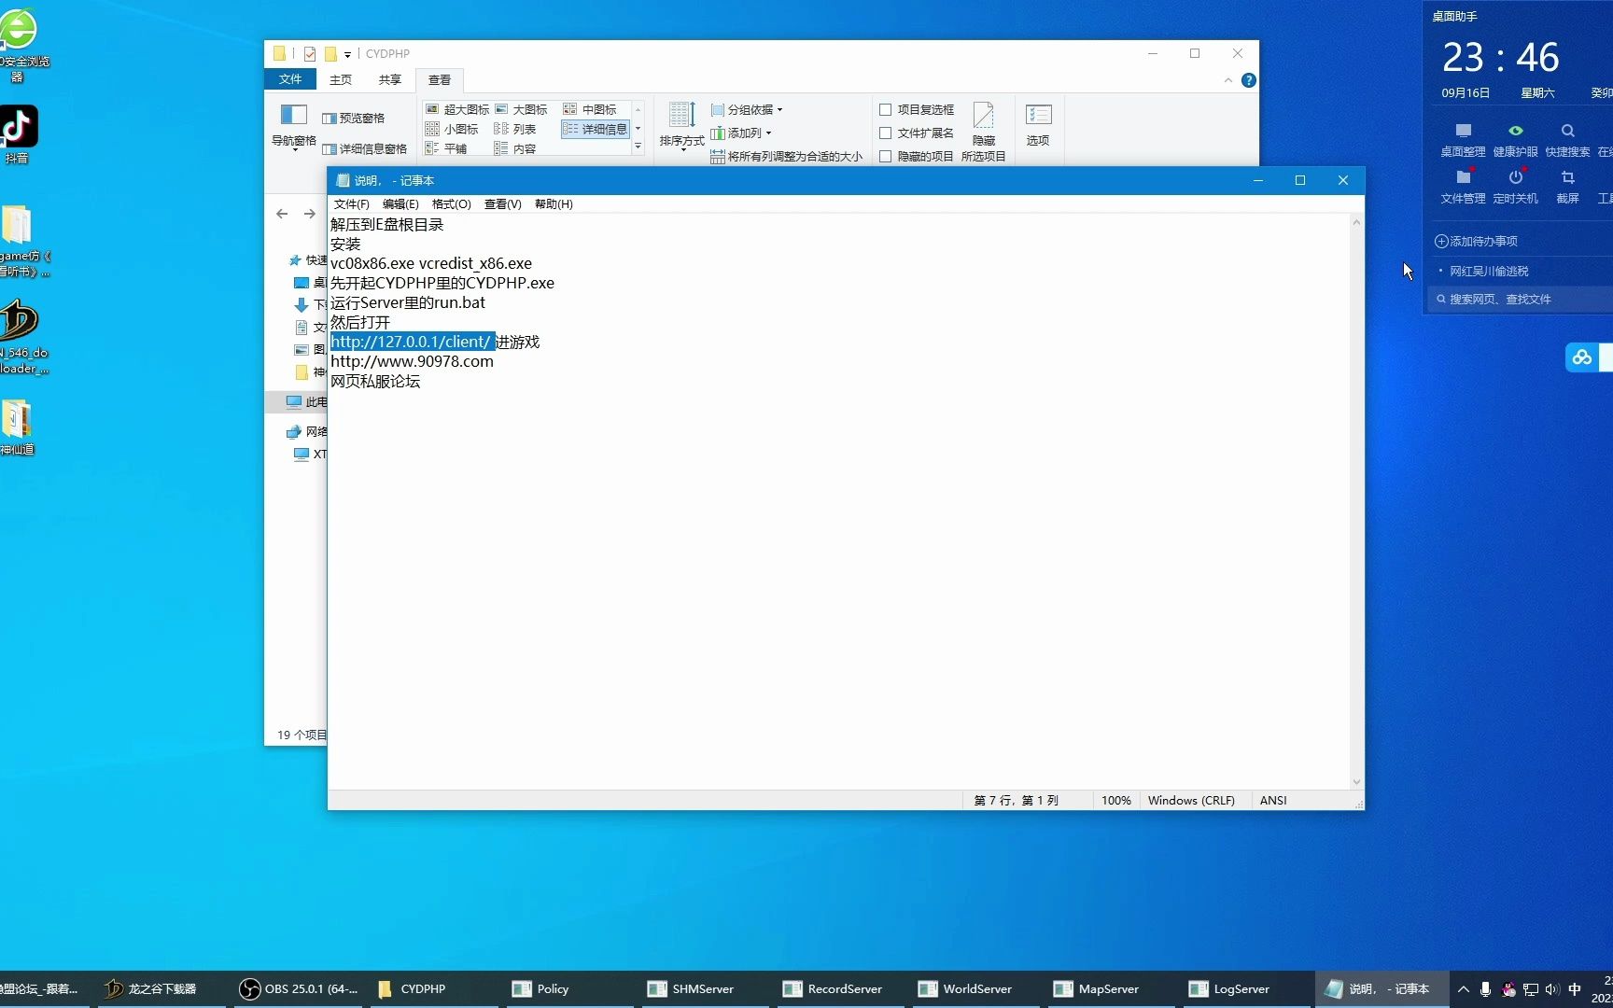Open Explorer File tab

(290, 79)
